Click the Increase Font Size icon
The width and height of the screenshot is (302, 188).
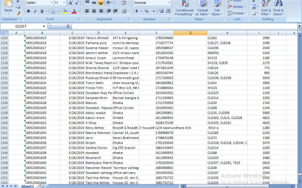tap(70, 3)
